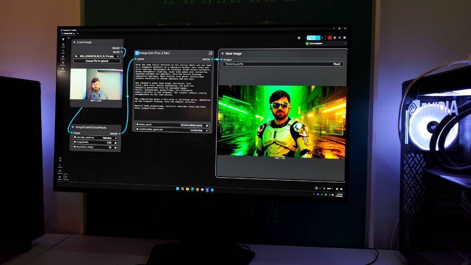Open the Assets sidebar panel

click(63, 45)
